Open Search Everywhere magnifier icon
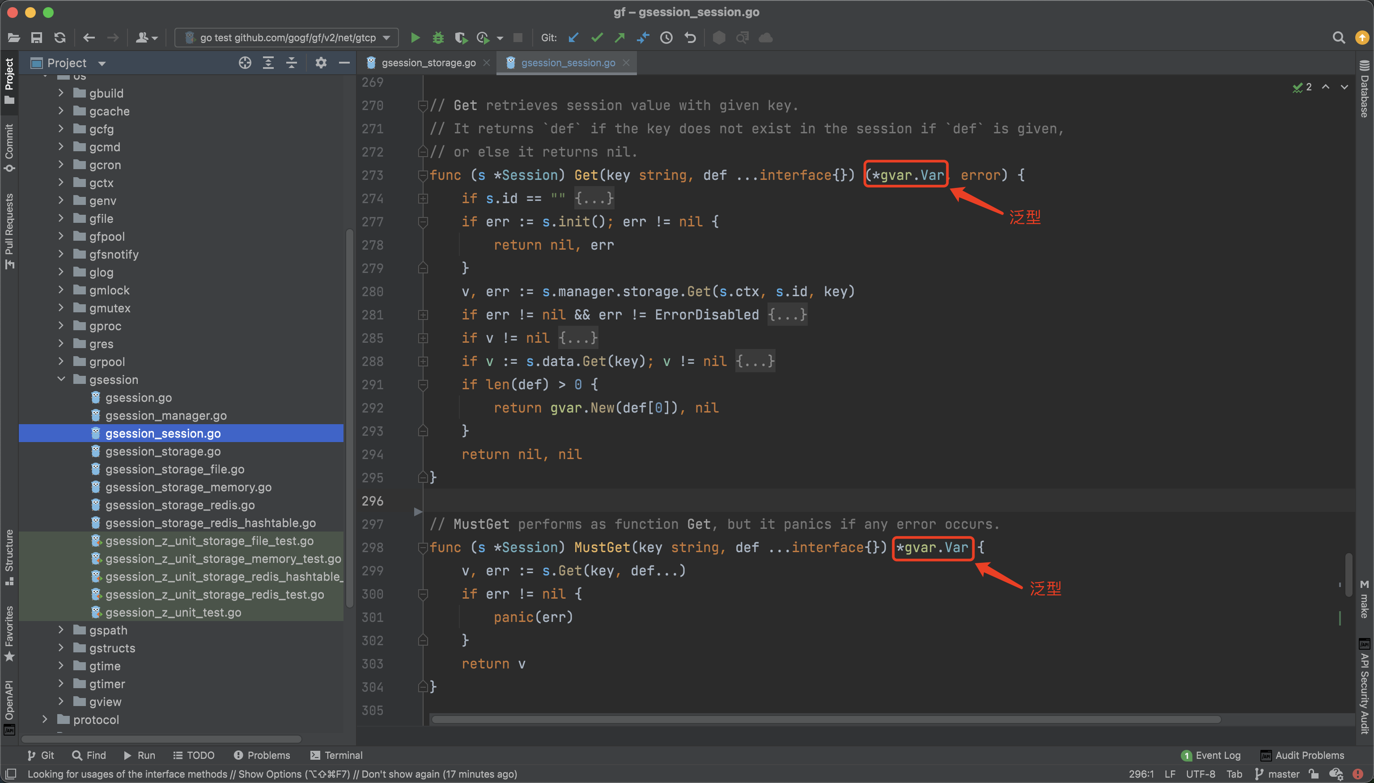This screenshot has height=783, width=1374. click(1339, 38)
